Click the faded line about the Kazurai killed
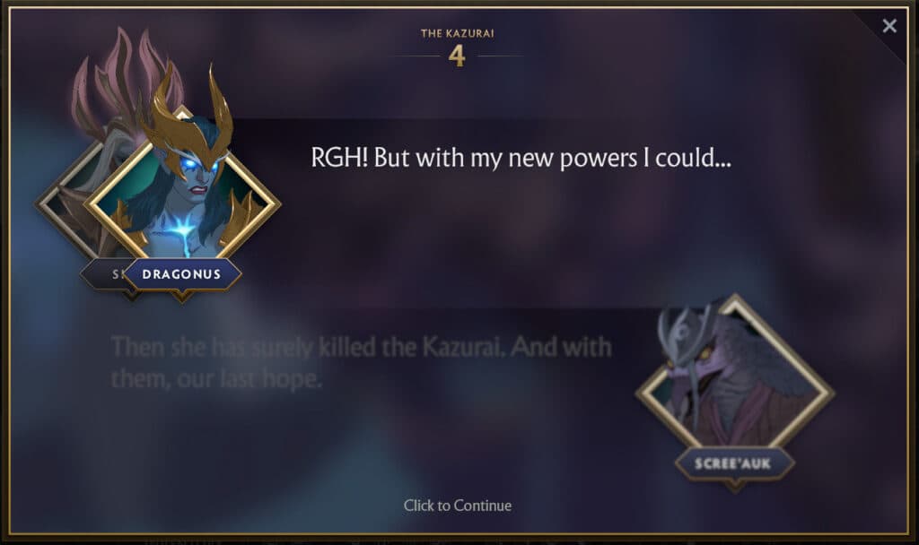 [x=361, y=363]
